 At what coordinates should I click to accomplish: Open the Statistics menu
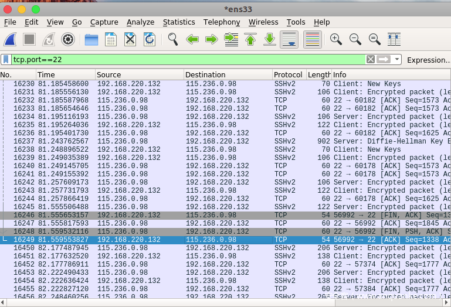(x=179, y=22)
